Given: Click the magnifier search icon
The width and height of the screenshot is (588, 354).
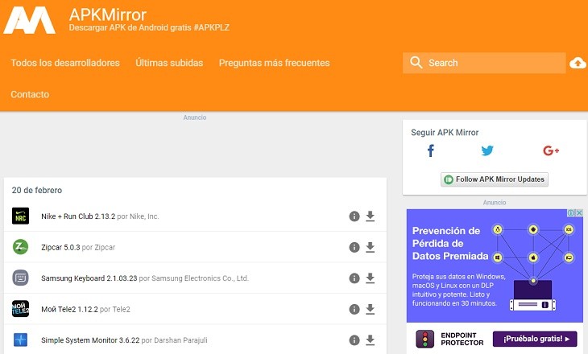Looking at the screenshot, I should [x=416, y=62].
